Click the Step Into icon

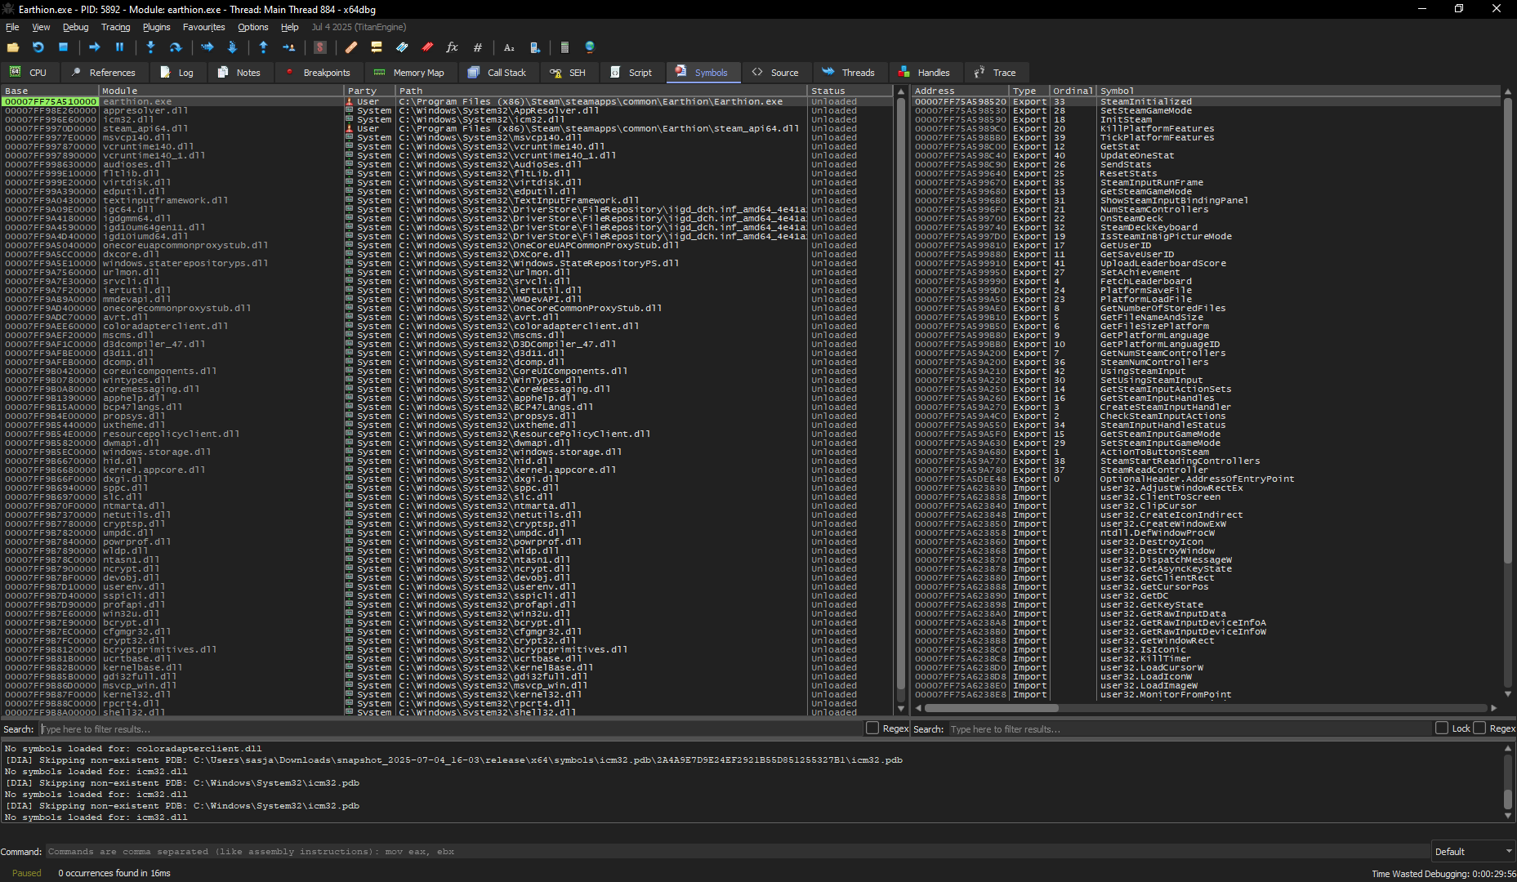pyautogui.click(x=150, y=47)
